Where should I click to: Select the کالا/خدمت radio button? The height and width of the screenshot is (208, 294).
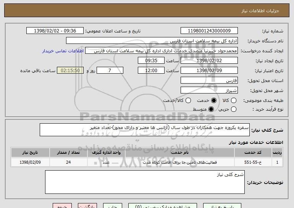[188, 100]
